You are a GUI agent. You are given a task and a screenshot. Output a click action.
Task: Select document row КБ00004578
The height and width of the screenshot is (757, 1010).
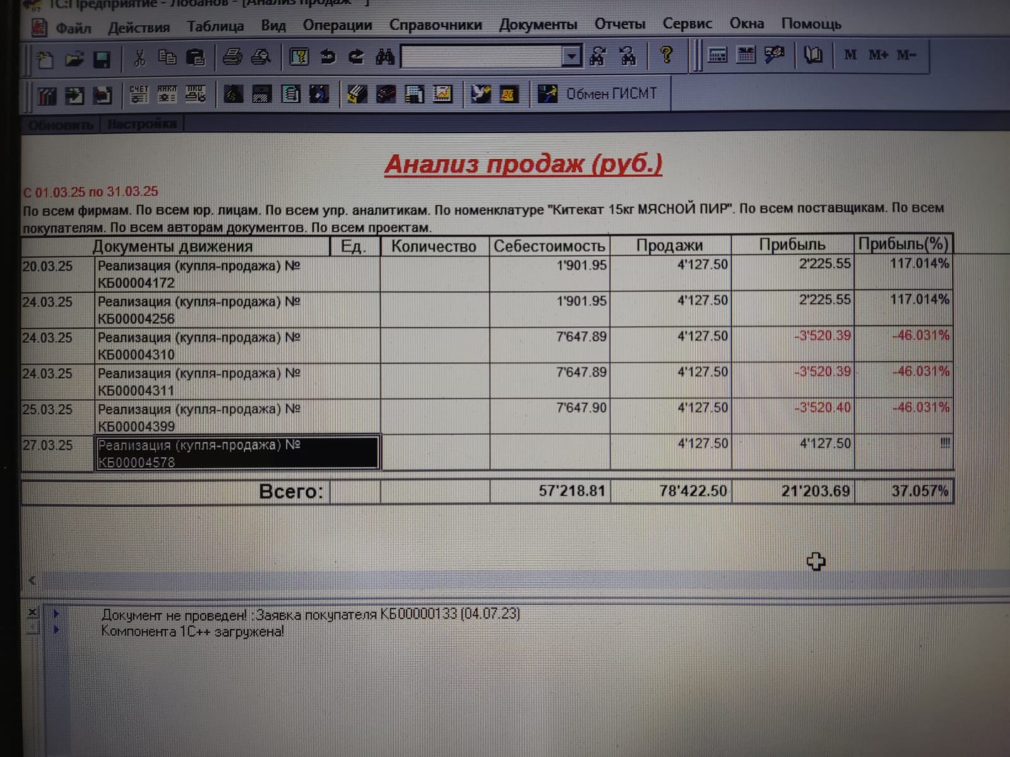[237, 453]
